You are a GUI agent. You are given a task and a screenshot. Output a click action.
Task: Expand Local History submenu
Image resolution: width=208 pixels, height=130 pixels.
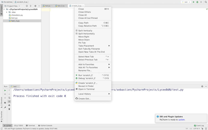point(93,94)
